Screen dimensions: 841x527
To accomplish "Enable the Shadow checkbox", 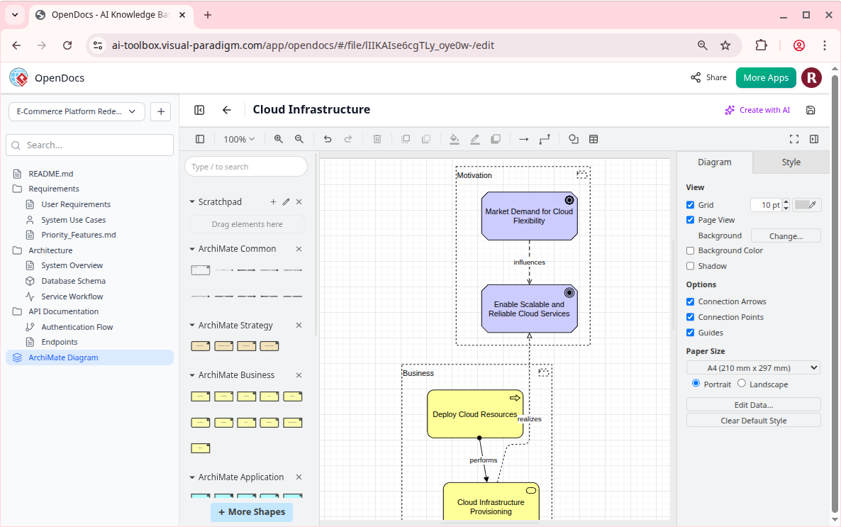I will 690,265.
